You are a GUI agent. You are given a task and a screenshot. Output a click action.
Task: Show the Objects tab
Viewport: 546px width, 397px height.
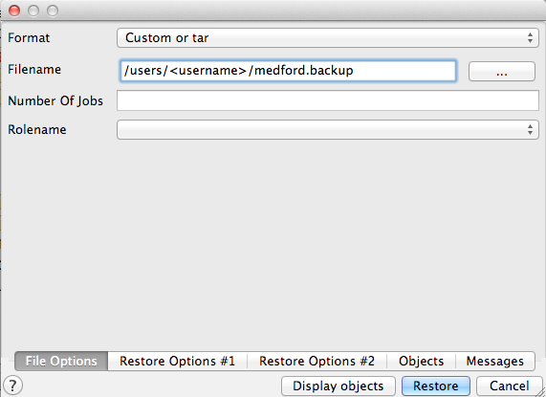pyautogui.click(x=421, y=362)
